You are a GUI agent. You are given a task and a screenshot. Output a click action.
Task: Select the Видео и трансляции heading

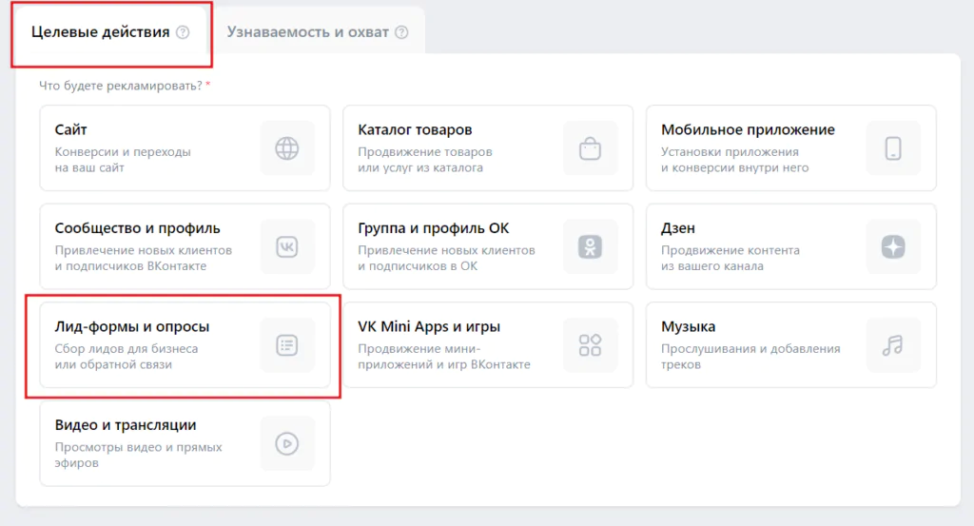126,425
